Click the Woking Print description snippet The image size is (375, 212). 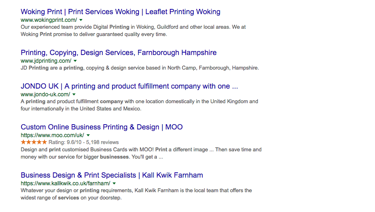tap(133, 31)
